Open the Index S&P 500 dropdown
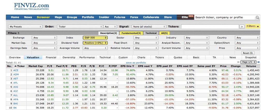Viewport: 265px width, 110px height. 95,38
